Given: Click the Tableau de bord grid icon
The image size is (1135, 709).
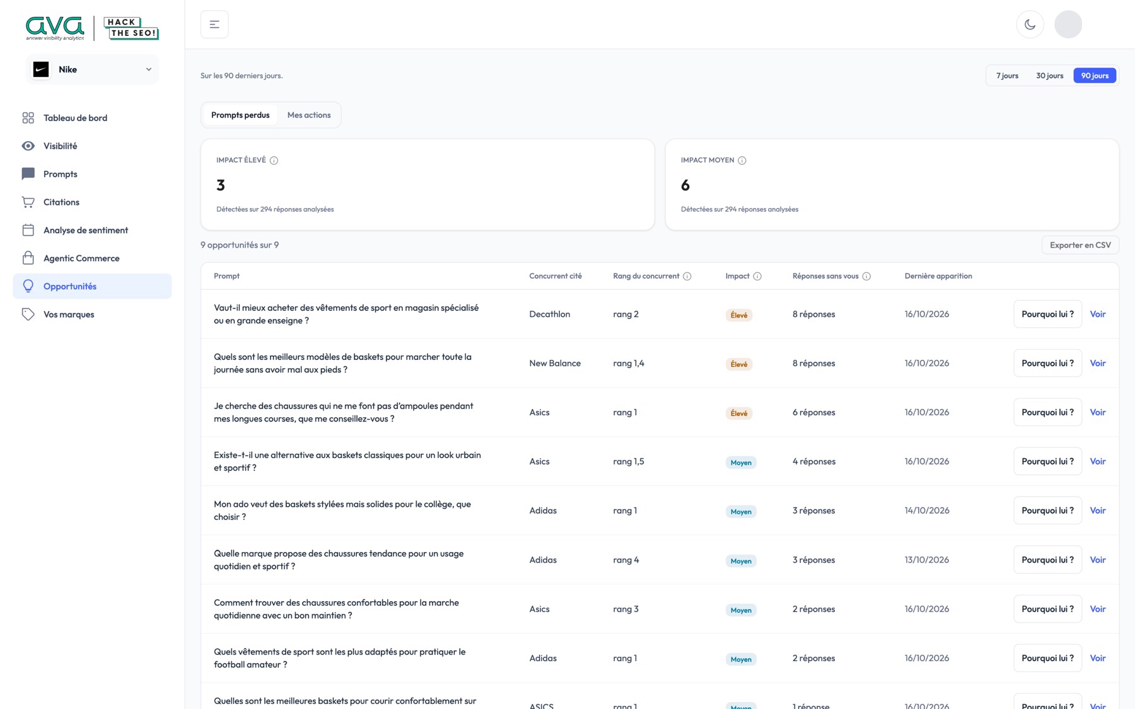Looking at the screenshot, I should (x=28, y=118).
